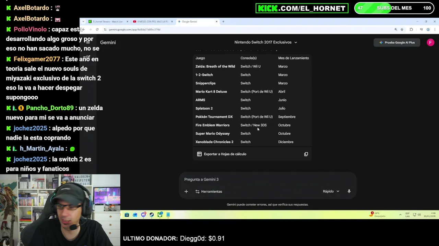Close the El_hornet Stream tab
Viewport: 439px width, 246px height.
[127, 22]
